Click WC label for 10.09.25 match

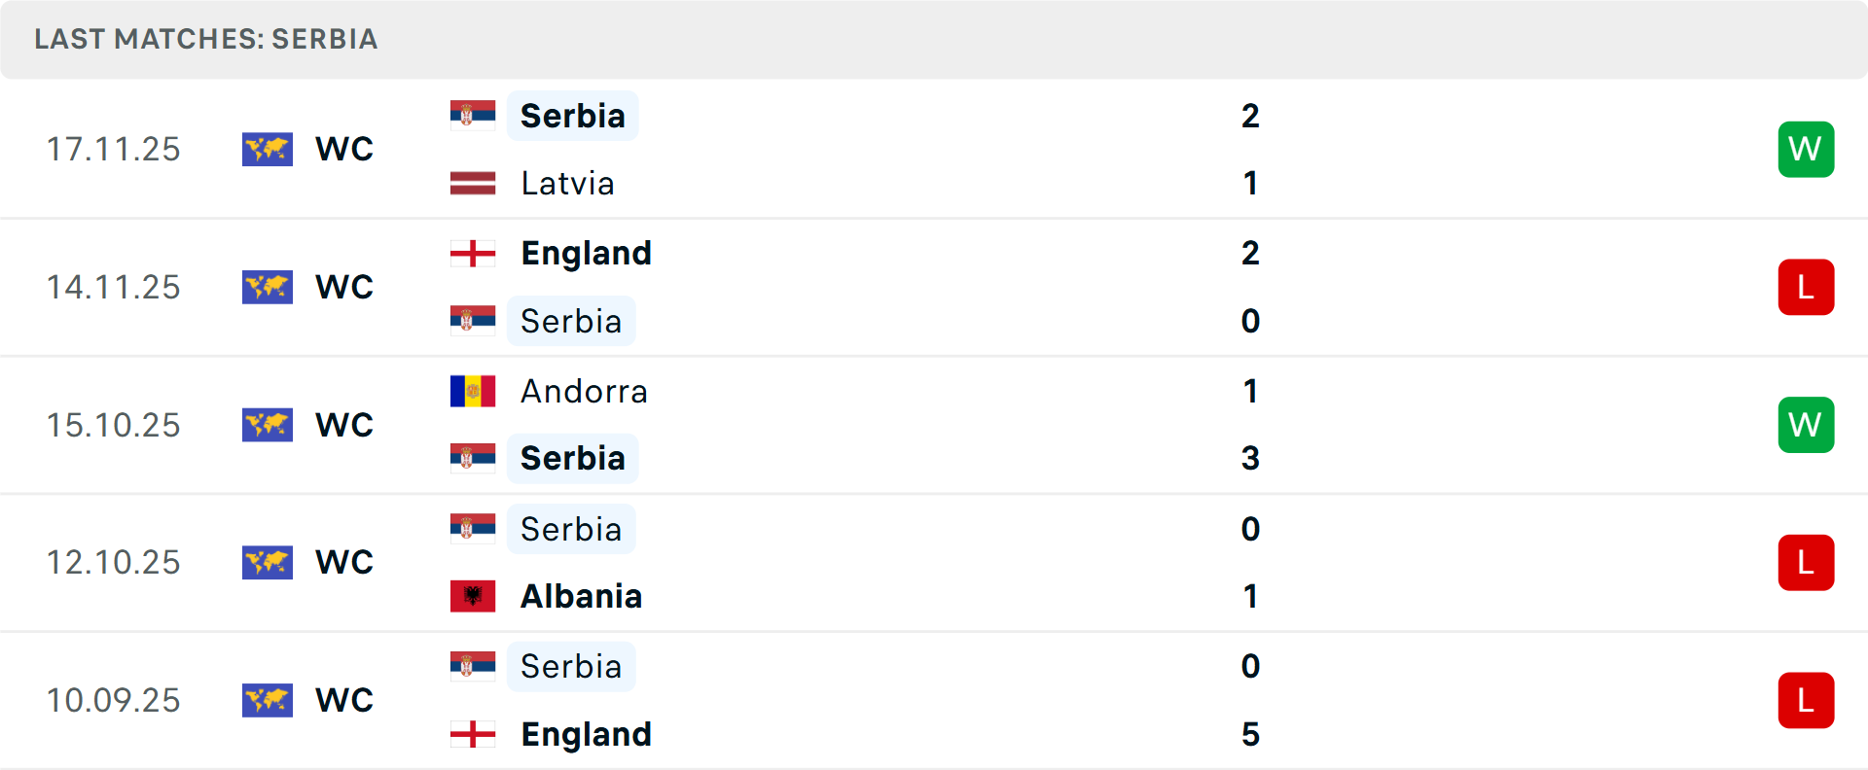344,700
